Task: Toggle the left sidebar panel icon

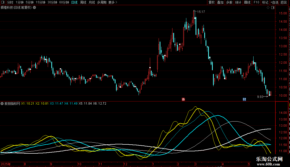Action: tap(3, 2)
